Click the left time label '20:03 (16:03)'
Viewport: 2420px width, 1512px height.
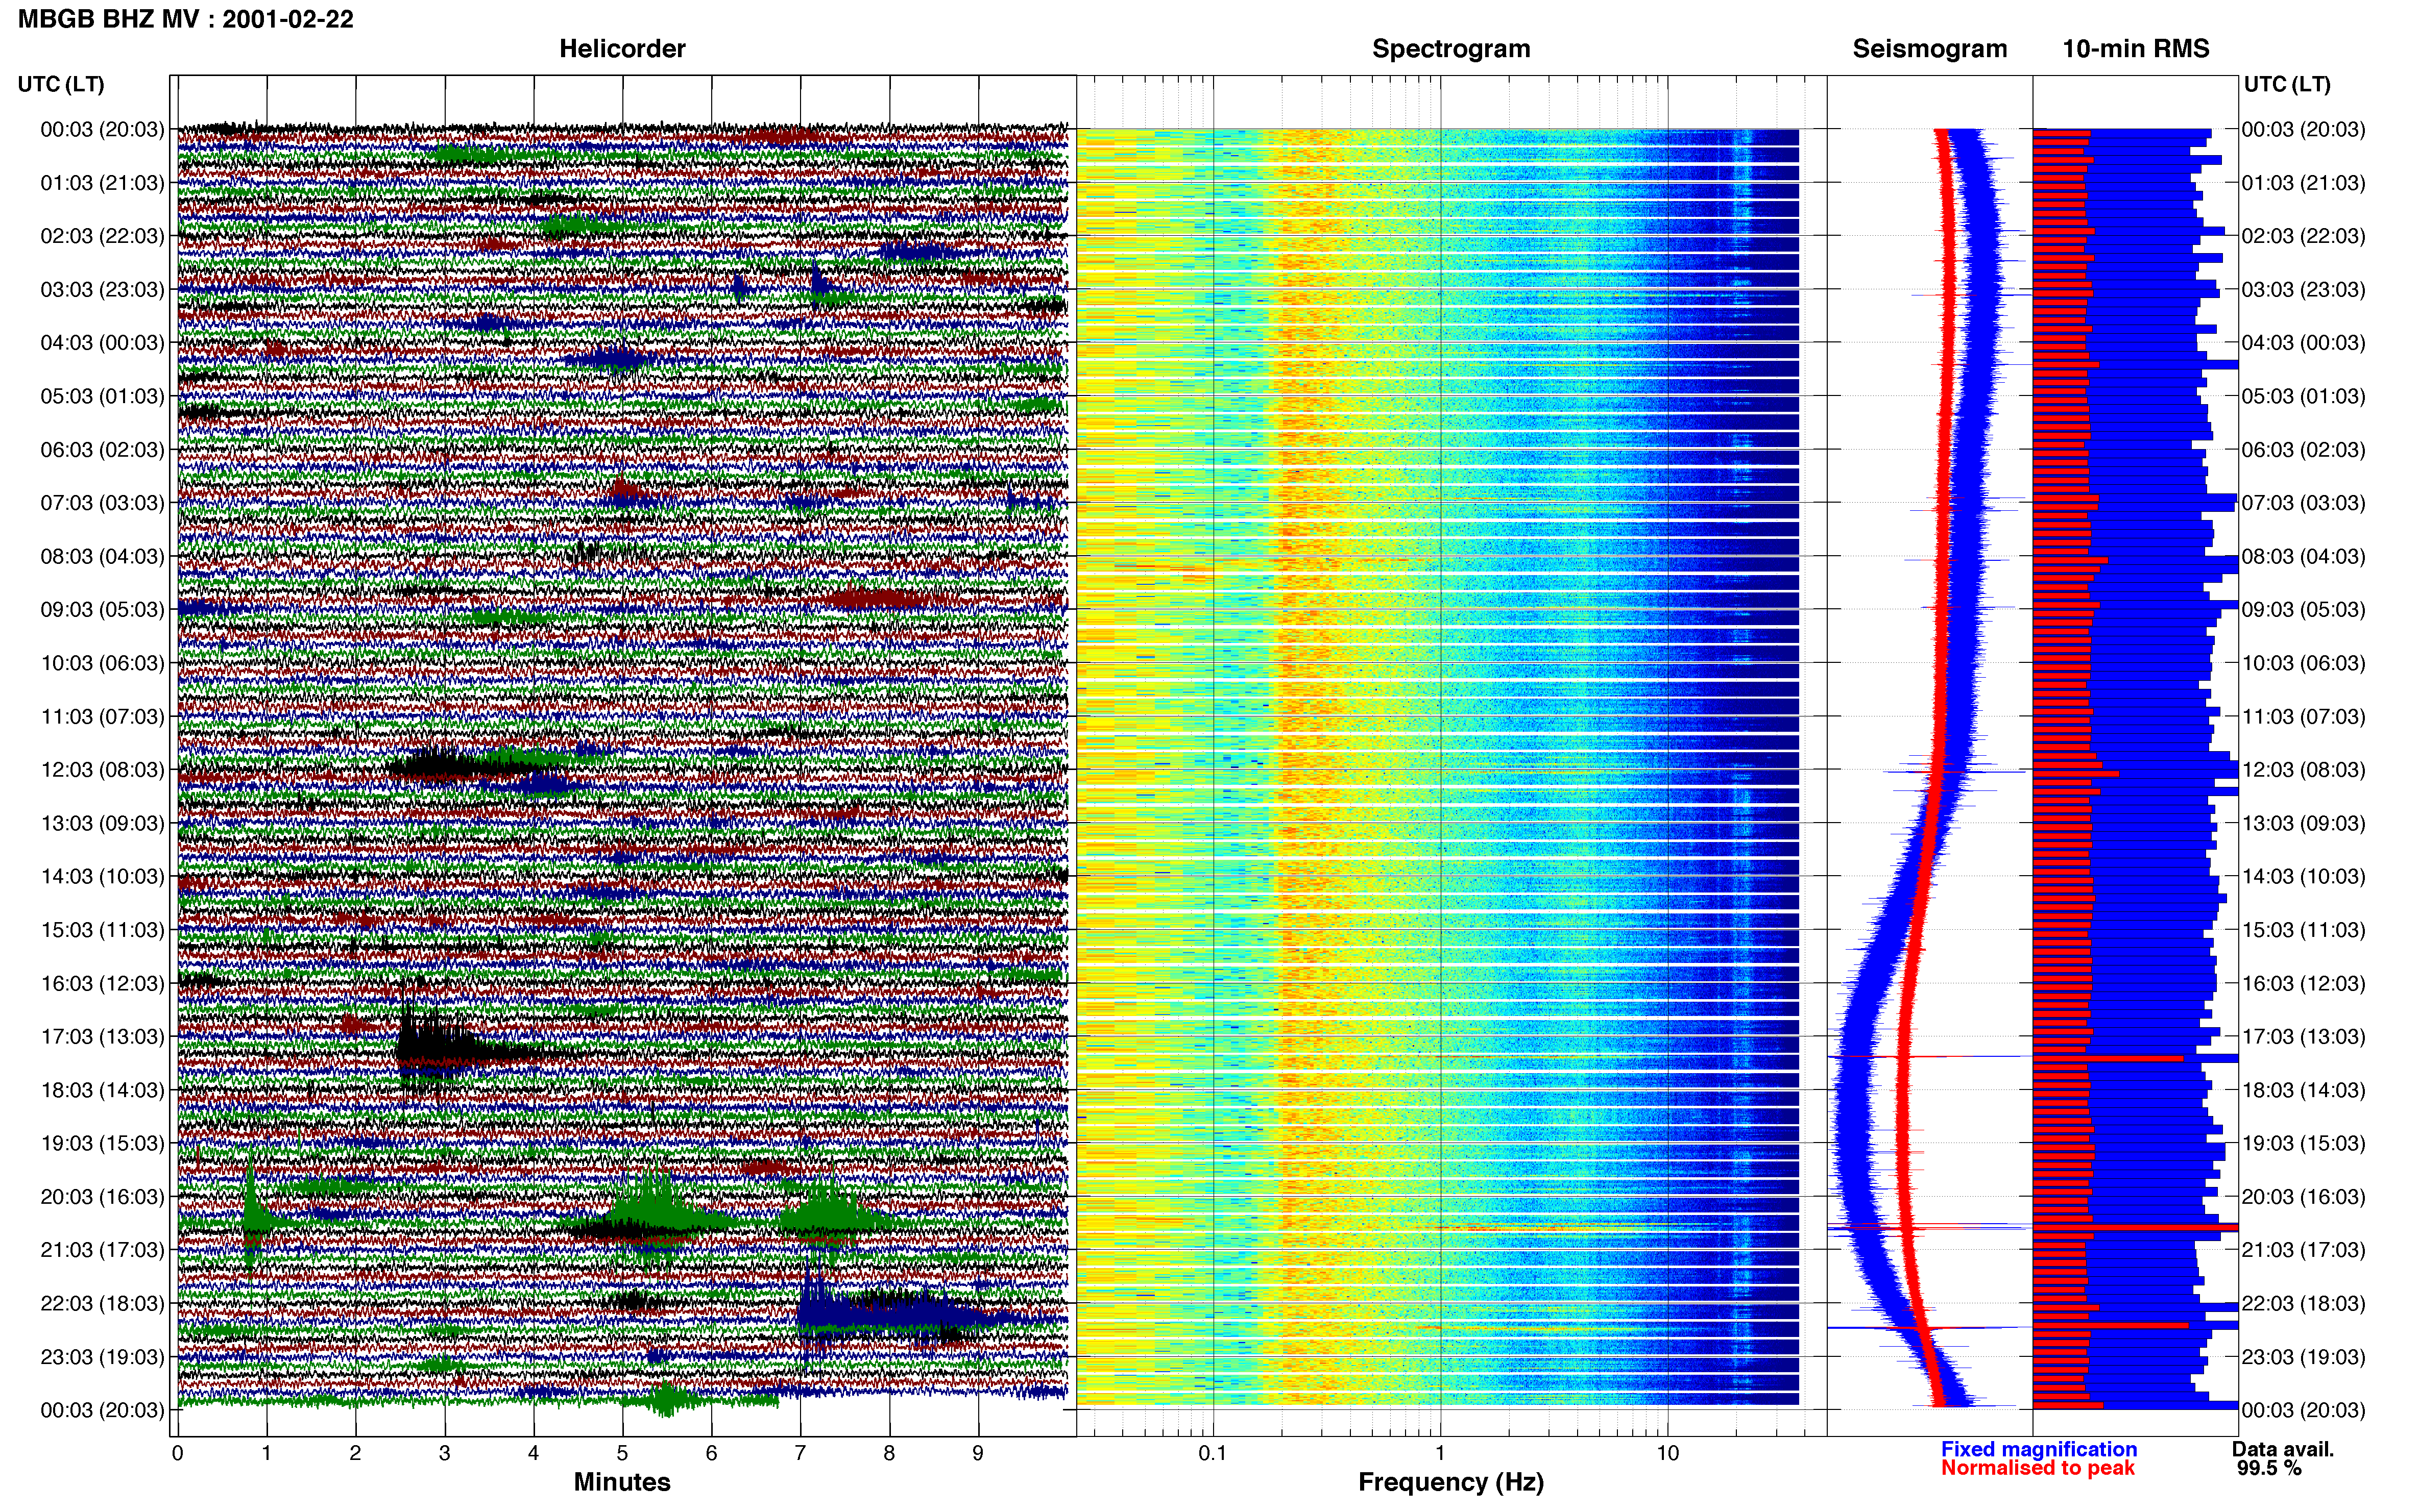(102, 1197)
